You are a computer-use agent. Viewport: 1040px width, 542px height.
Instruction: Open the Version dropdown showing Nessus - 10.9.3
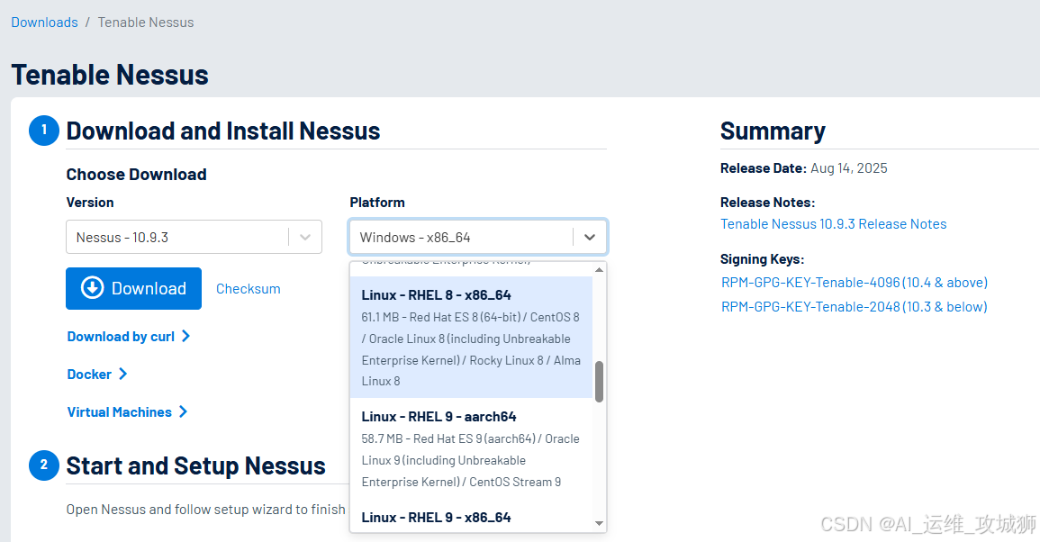coord(194,237)
